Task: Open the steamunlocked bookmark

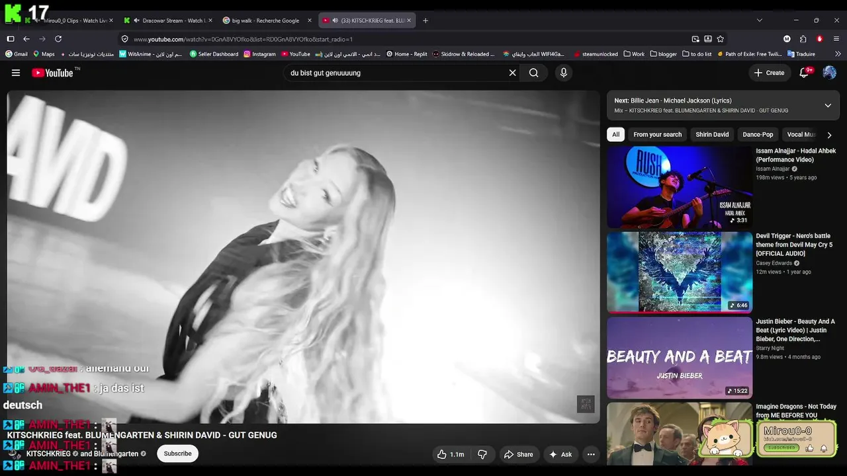Action: [x=596, y=54]
